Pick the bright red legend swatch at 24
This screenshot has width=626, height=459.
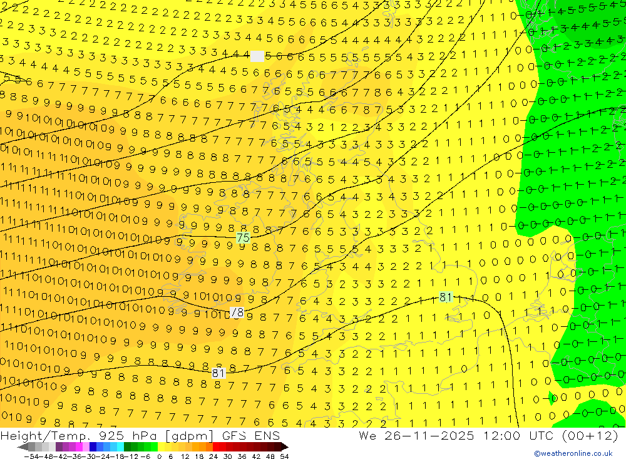(216, 446)
